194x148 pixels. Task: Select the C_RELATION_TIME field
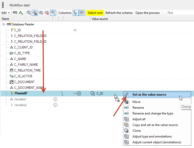tap(27, 70)
